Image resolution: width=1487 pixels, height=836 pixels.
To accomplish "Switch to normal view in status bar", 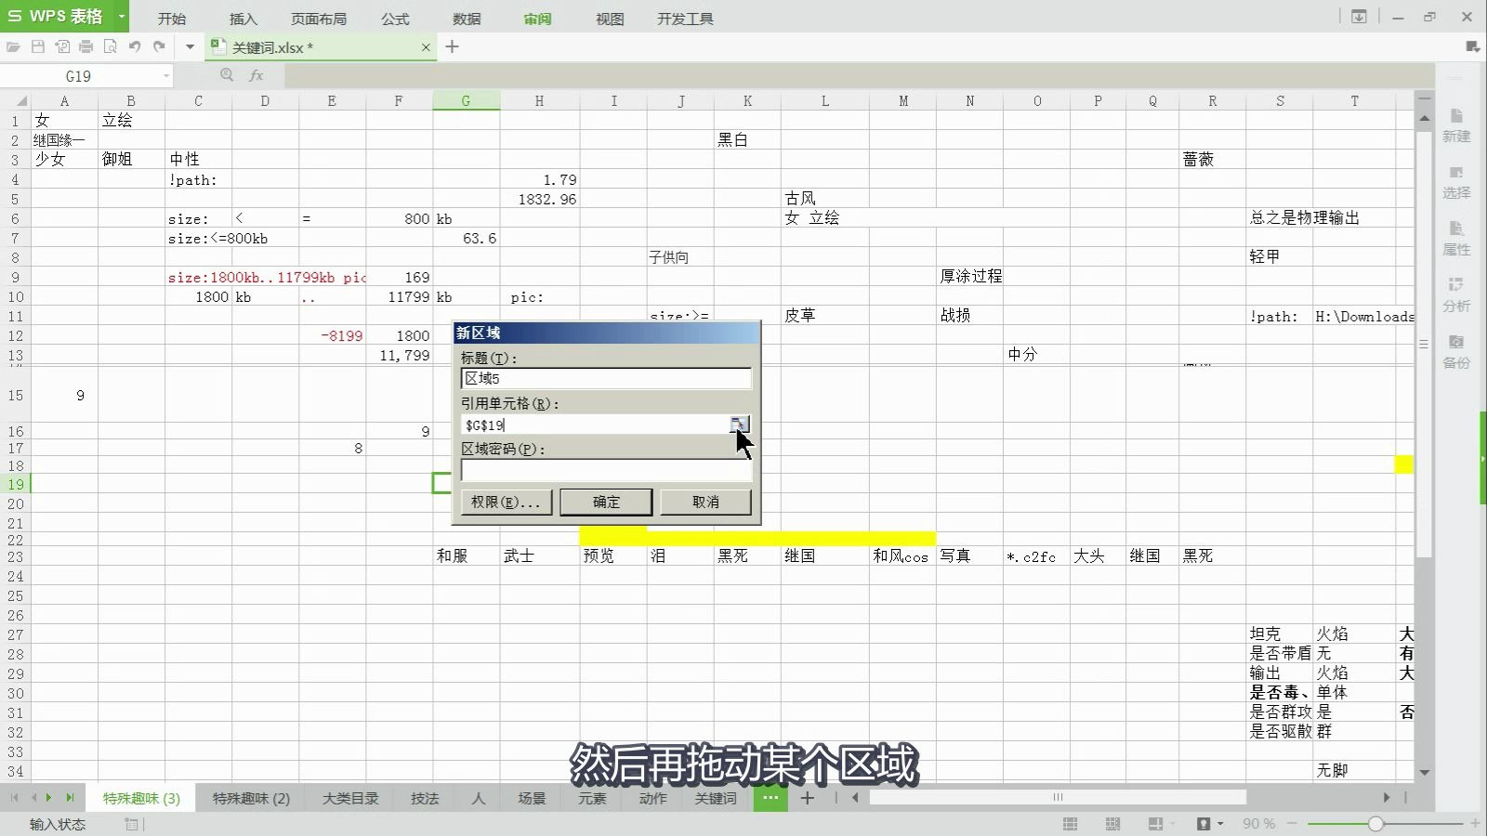I will click(x=1071, y=824).
